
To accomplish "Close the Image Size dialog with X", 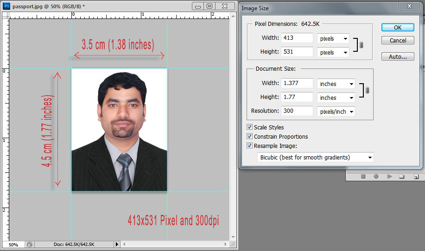I will coord(409,6).
